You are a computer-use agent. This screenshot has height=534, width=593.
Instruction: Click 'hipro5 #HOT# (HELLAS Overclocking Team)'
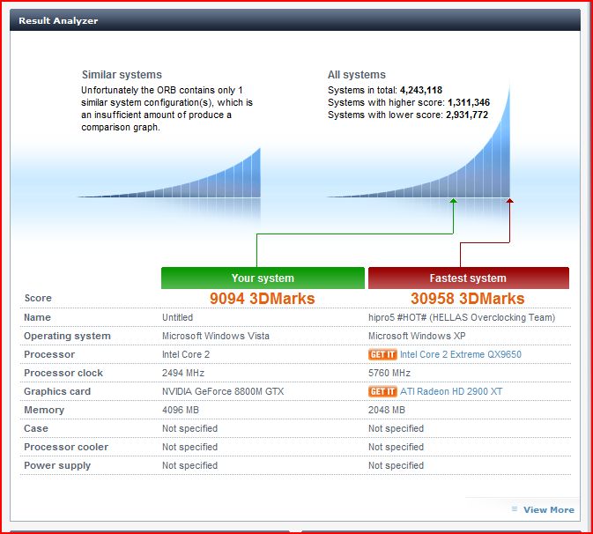click(x=462, y=317)
